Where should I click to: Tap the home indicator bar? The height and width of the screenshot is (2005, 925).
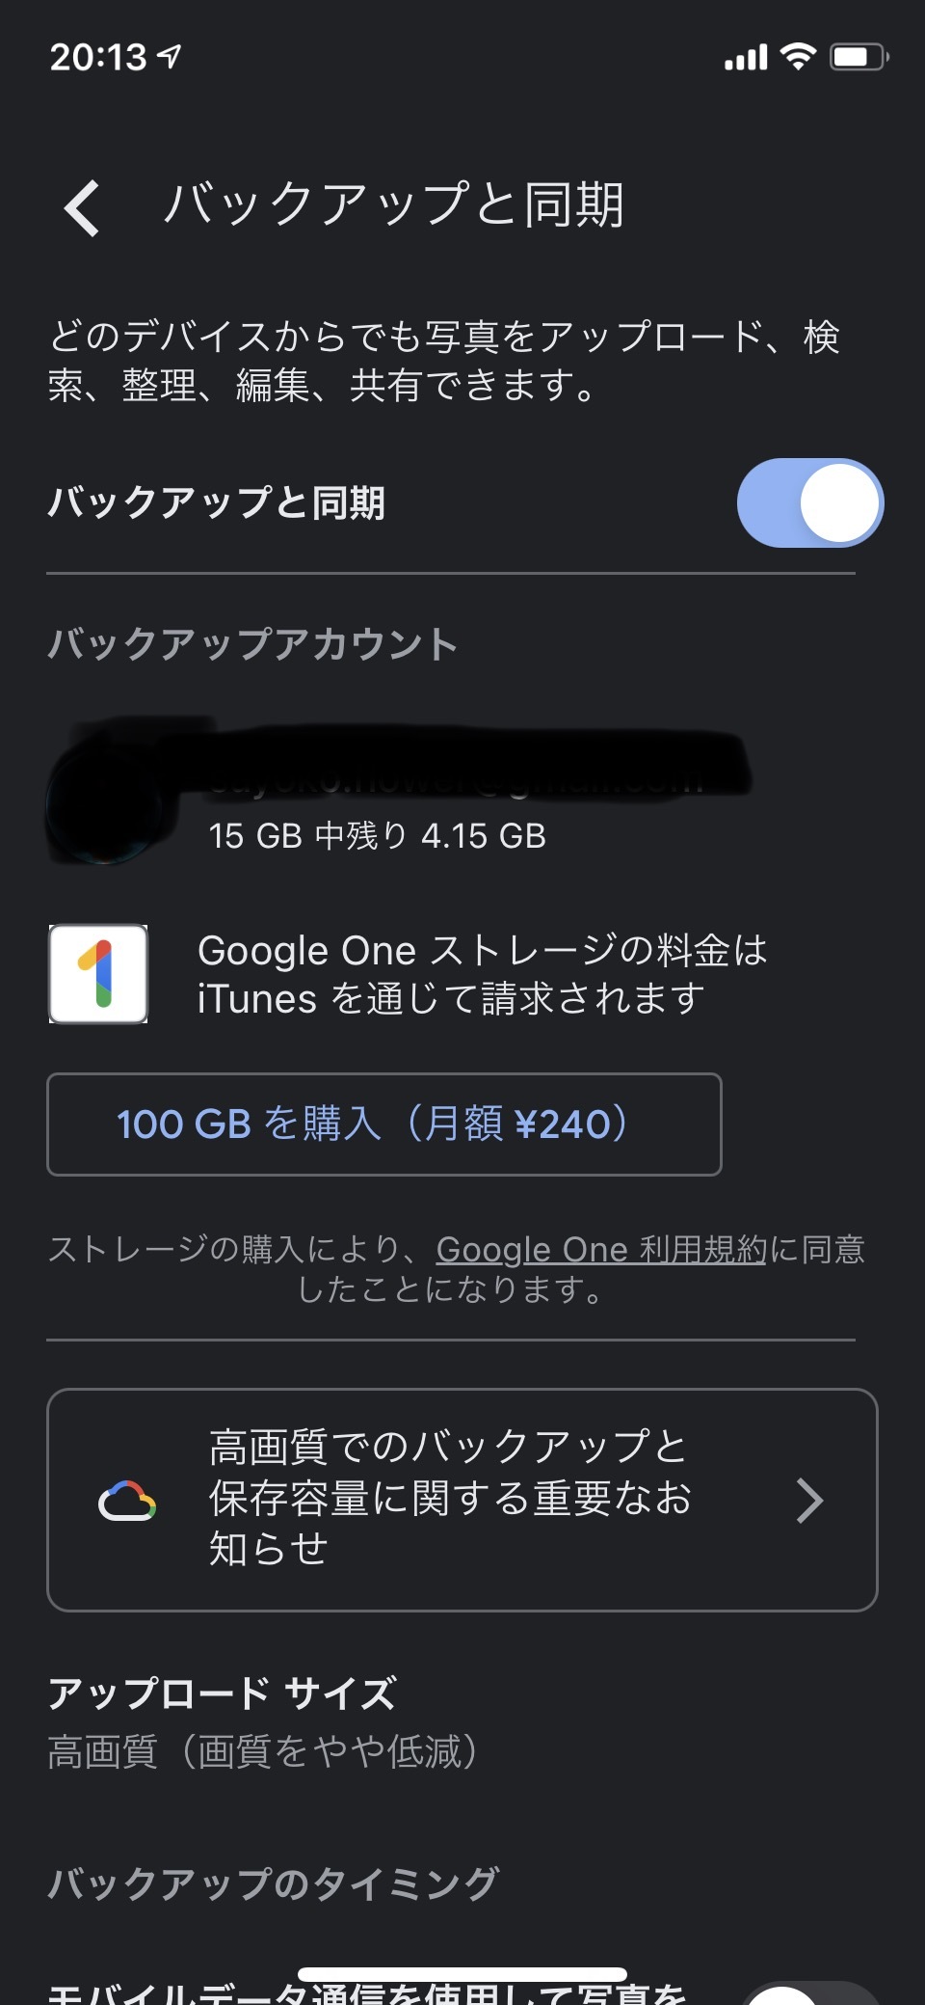click(462, 1974)
